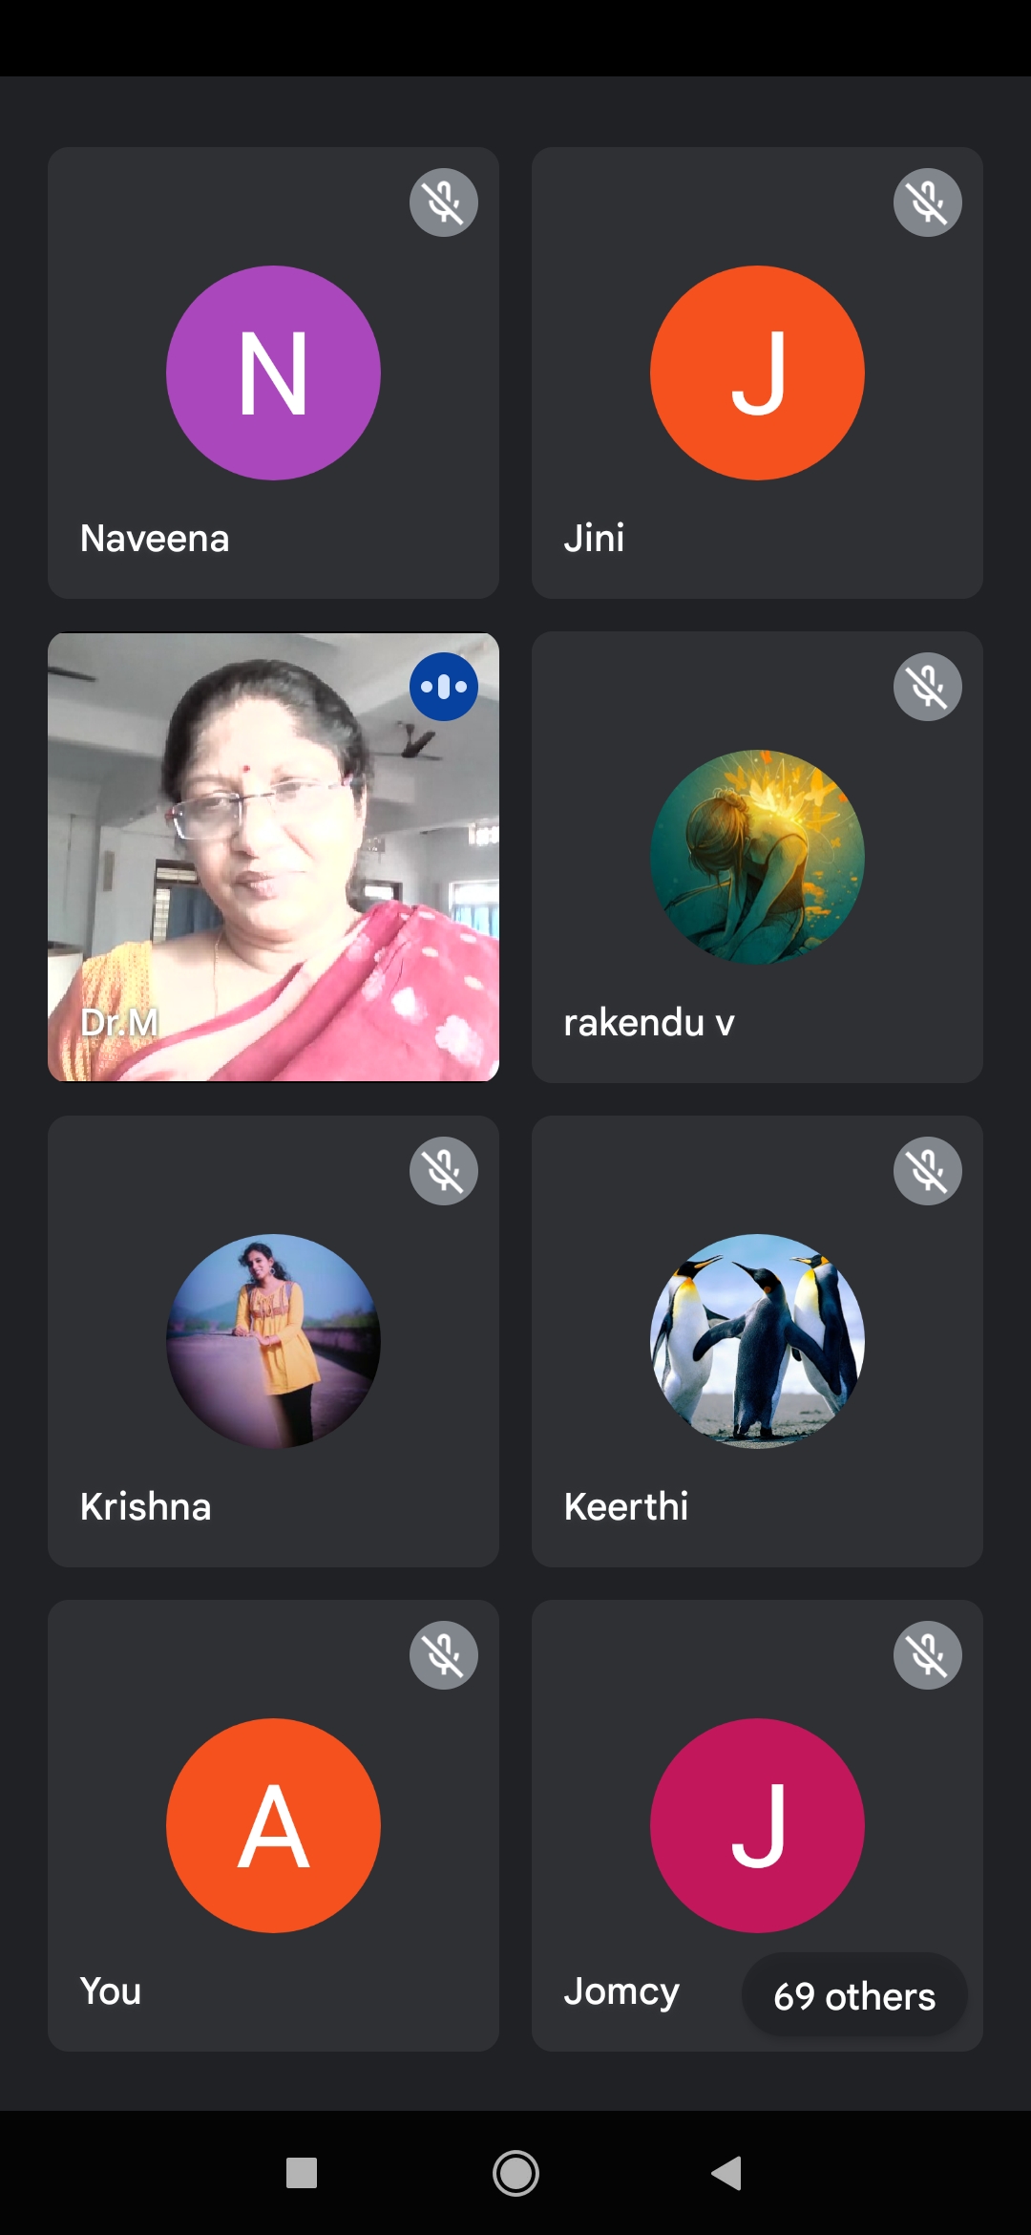Screen dimensions: 1031x2235
Task: Tap the muted mic icon on rakendu v's tile
Action: tap(928, 687)
